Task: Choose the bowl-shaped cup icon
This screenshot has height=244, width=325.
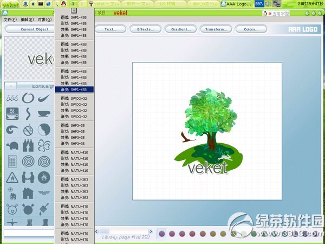Action: tap(44, 113)
